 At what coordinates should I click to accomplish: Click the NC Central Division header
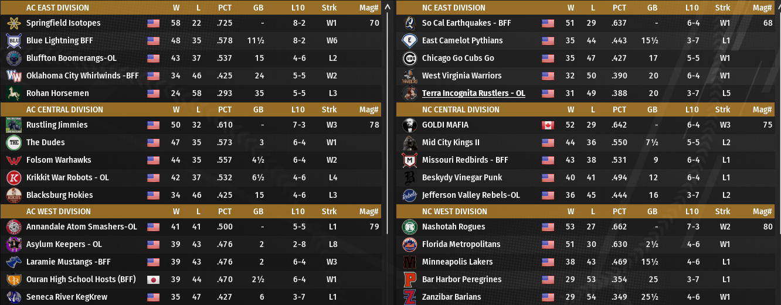460,110
